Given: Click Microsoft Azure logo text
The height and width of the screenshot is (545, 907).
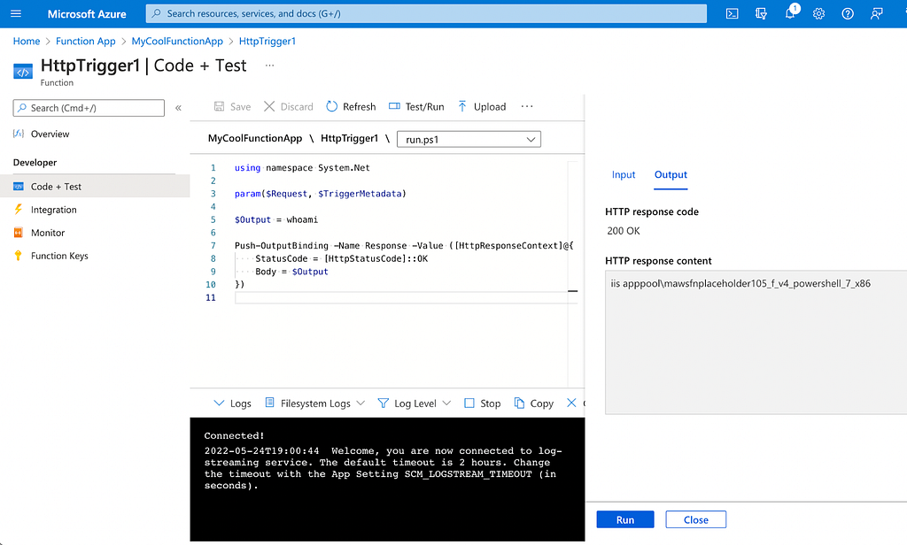Looking at the screenshot, I should point(87,14).
